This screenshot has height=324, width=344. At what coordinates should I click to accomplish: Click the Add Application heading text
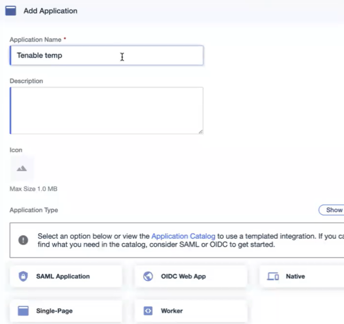point(50,11)
